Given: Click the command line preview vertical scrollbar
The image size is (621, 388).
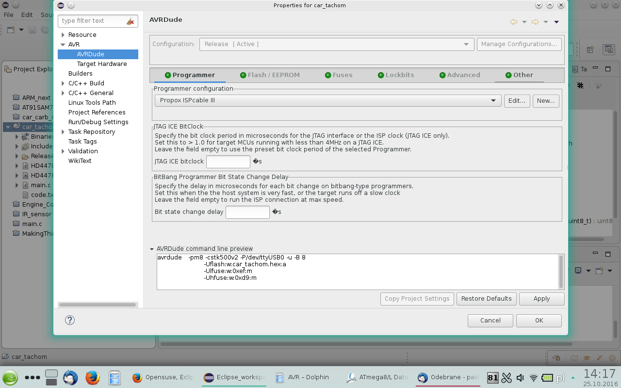Looking at the screenshot, I should [561, 272].
